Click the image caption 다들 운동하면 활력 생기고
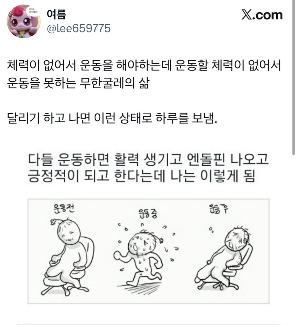The height and width of the screenshot is (325, 297). click(148, 160)
